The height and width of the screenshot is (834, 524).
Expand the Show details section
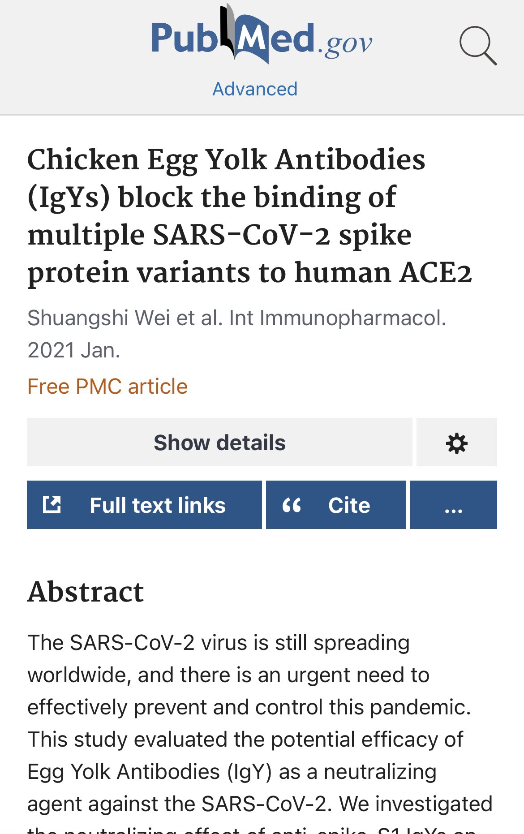pyautogui.click(x=219, y=443)
